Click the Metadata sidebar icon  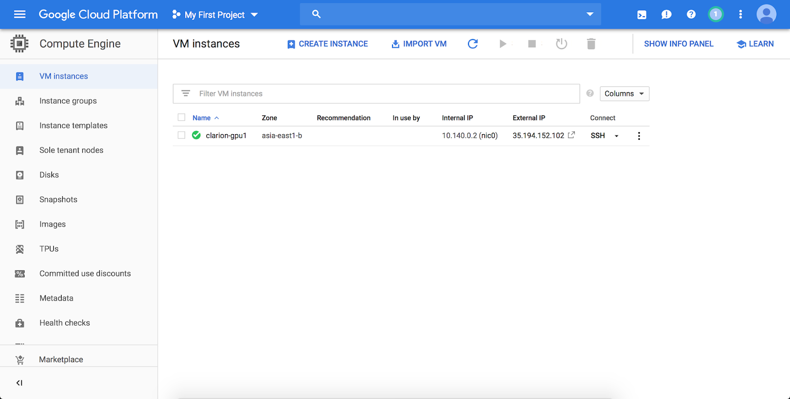pyautogui.click(x=20, y=298)
